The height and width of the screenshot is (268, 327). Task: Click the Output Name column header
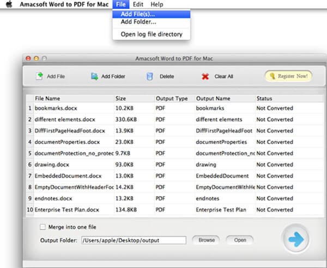click(x=225, y=99)
